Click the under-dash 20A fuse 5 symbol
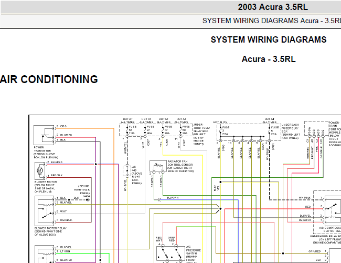The width and height of the screenshot is (341, 263). [270, 131]
